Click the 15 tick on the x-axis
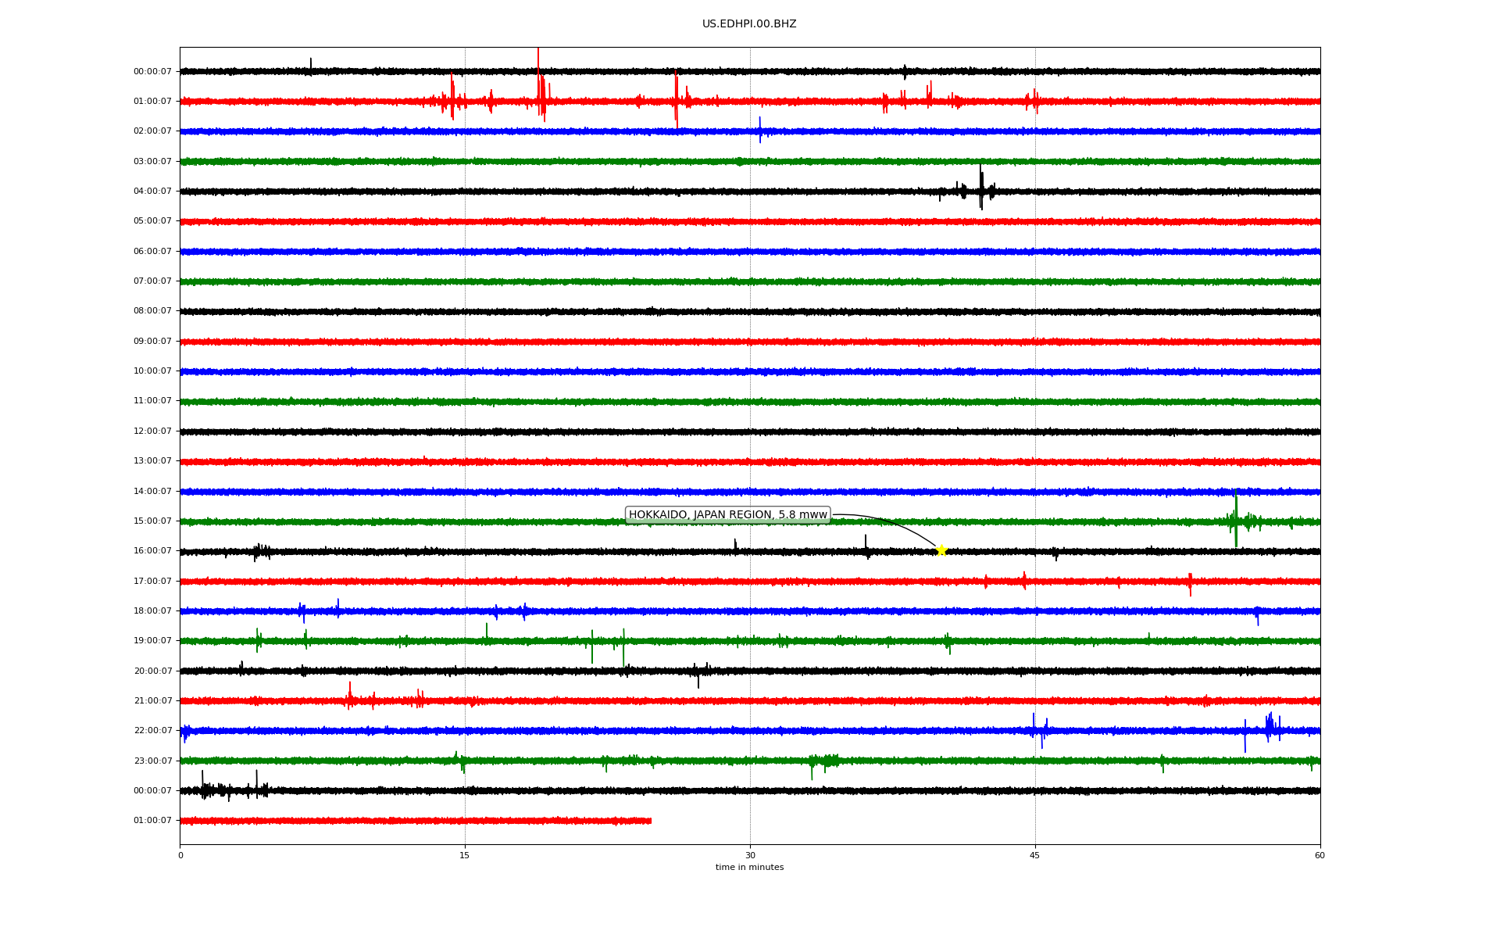1500x938 pixels. click(x=465, y=855)
